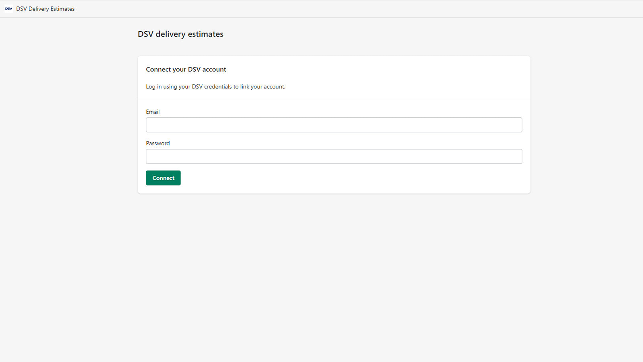
Task: Click the Password field label
Action: pyautogui.click(x=158, y=143)
